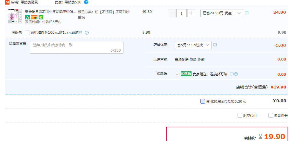Screen dimensions: 297x141
Task: Click the seller message text field
Action: pyautogui.click(x=77, y=47)
